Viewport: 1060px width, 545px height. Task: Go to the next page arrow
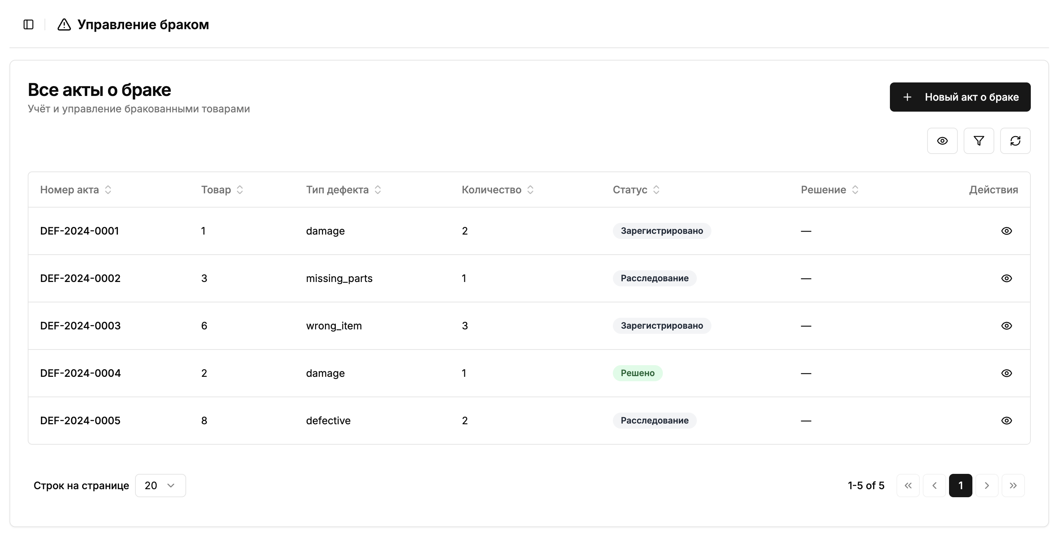coord(986,486)
